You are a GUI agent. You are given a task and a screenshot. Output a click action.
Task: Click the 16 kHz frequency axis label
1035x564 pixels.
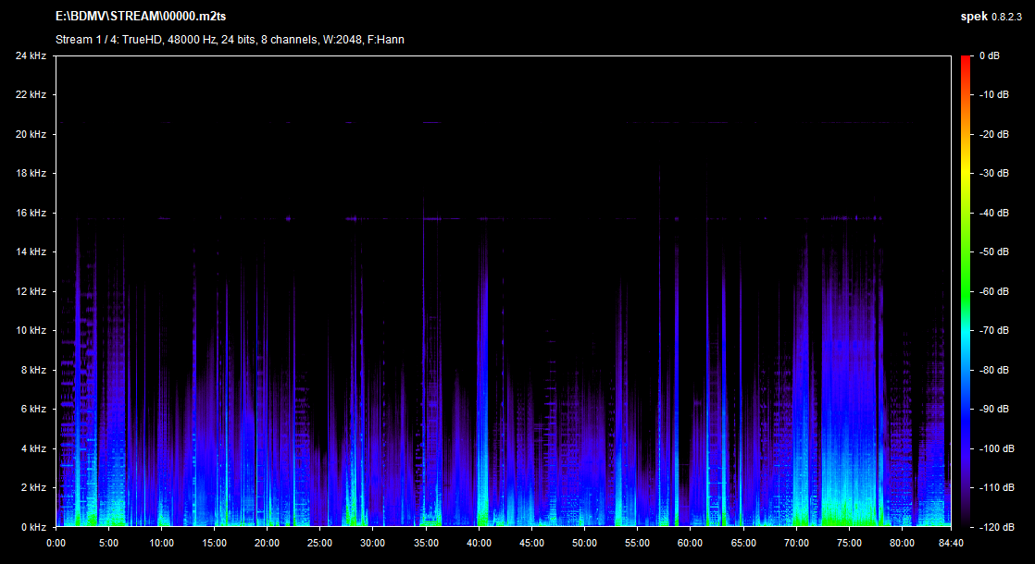tap(31, 213)
